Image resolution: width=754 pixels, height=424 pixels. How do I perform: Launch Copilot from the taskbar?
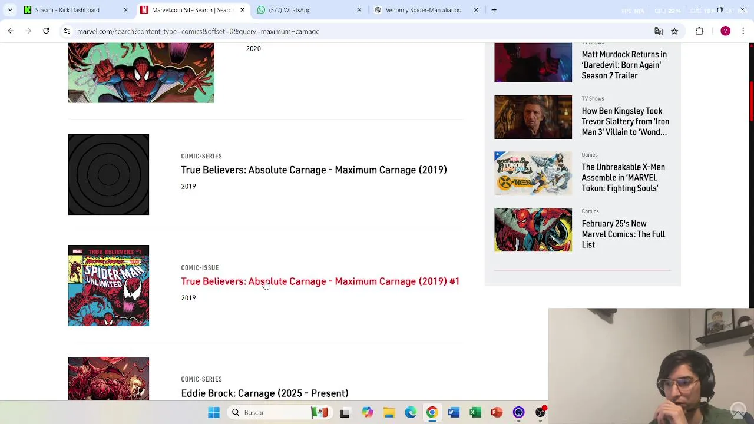tap(367, 413)
